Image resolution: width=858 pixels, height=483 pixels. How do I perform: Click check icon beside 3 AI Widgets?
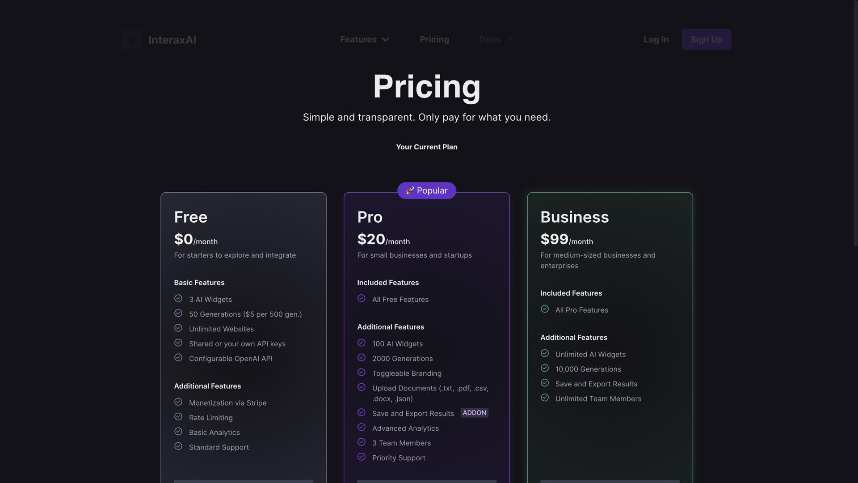click(178, 299)
